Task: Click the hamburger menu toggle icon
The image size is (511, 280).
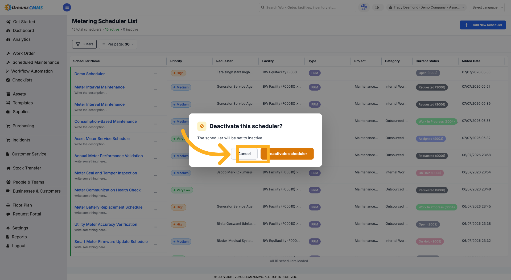Action: pos(67,7)
